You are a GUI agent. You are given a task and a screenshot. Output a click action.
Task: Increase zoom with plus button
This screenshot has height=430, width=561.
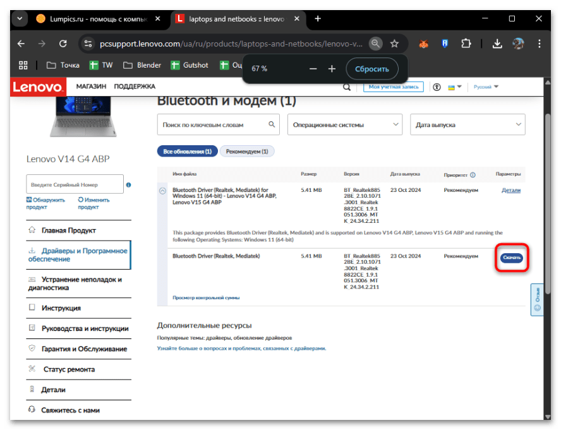332,69
